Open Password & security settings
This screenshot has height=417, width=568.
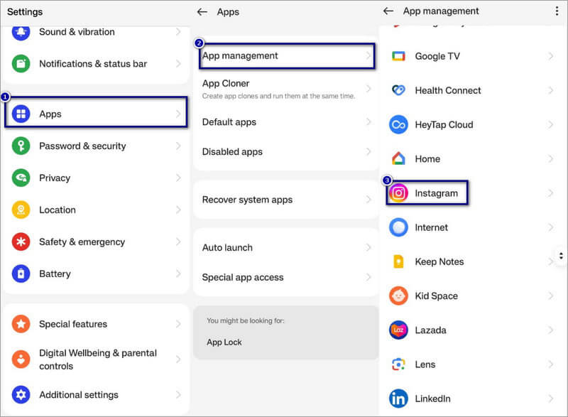[82, 146]
